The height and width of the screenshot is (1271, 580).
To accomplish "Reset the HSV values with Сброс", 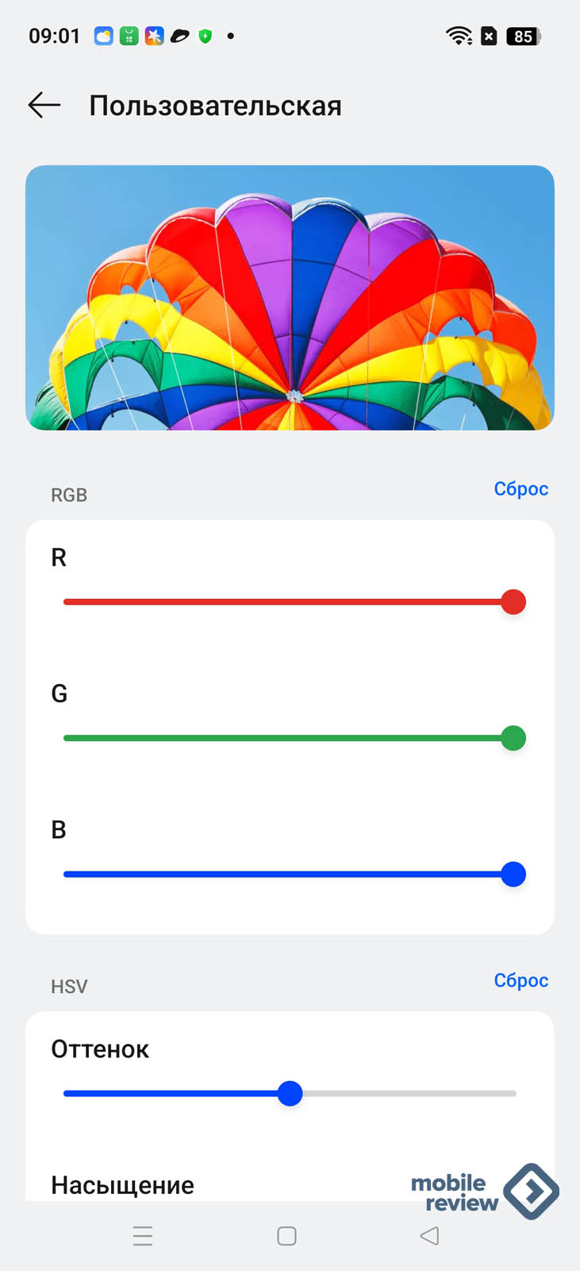I will coord(520,980).
